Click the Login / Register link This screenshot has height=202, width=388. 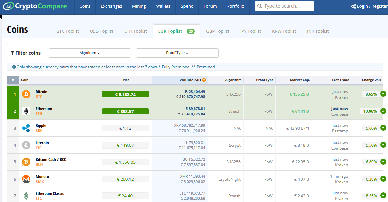pos(370,6)
